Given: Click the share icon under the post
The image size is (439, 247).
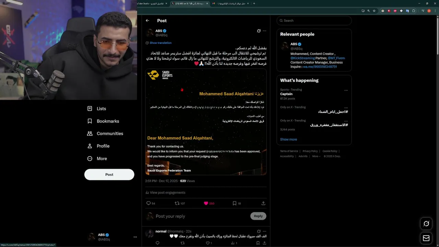Looking at the screenshot, I should 263,203.
